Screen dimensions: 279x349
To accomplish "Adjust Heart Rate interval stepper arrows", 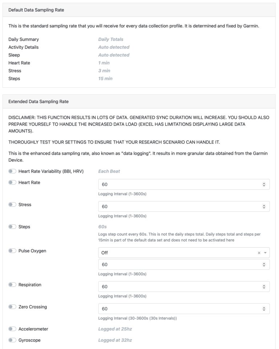I will pyautogui.click(x=264, y=184).
